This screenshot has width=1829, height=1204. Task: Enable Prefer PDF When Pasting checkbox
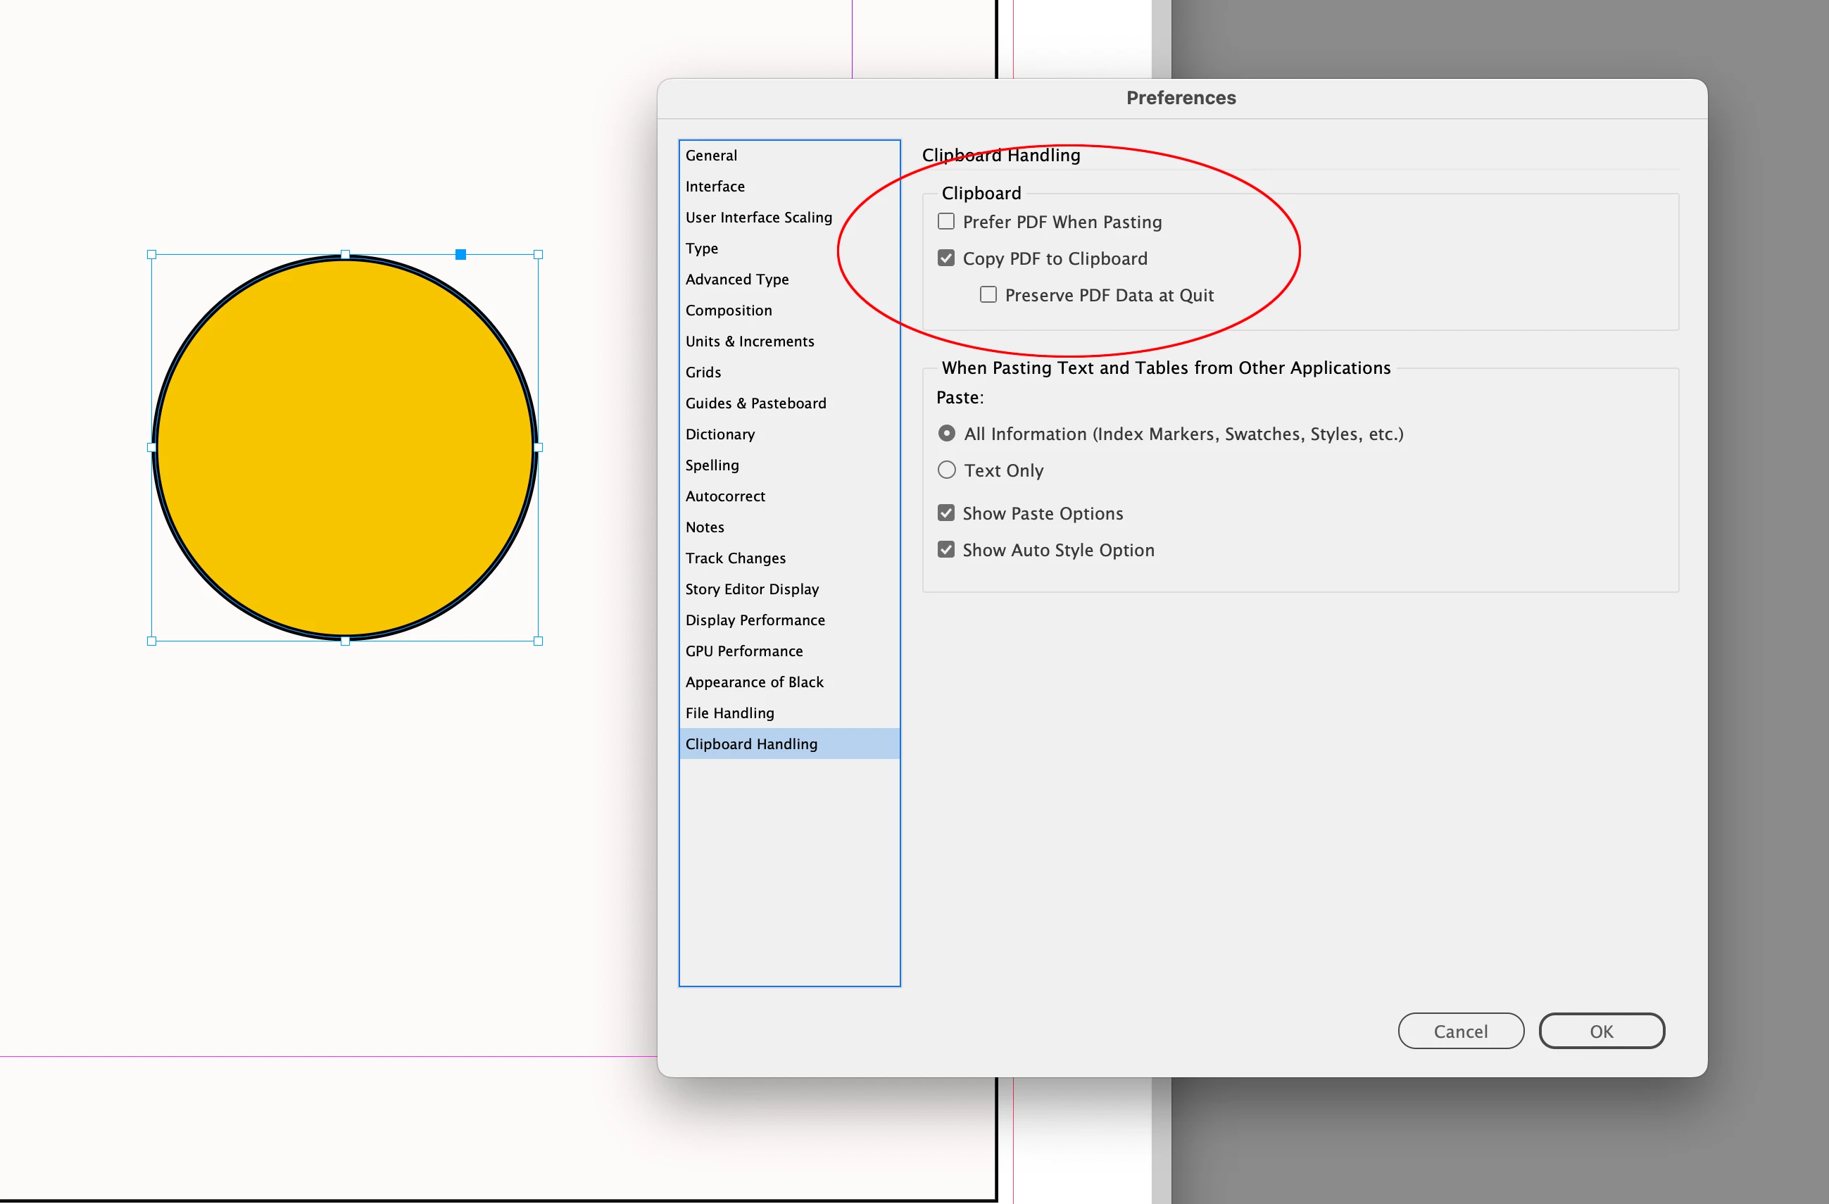[x=946, y=222]
